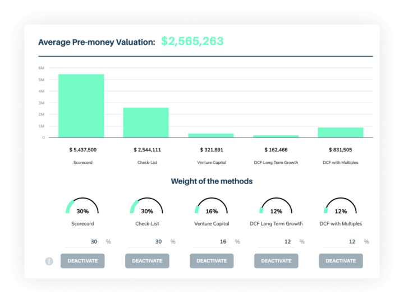This screenshot has height=303, width=404.
Task: Edit the Scorecard weight percentage field
Action: [82, 242]
